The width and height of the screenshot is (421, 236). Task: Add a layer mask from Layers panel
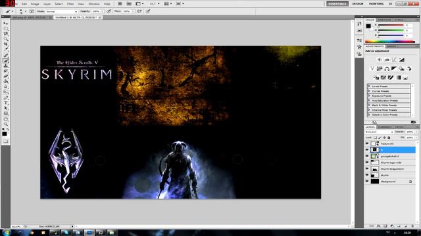pos(385,226)
